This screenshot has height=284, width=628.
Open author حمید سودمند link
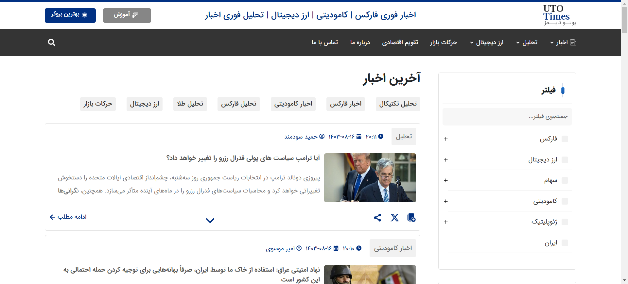pos(301,137)
